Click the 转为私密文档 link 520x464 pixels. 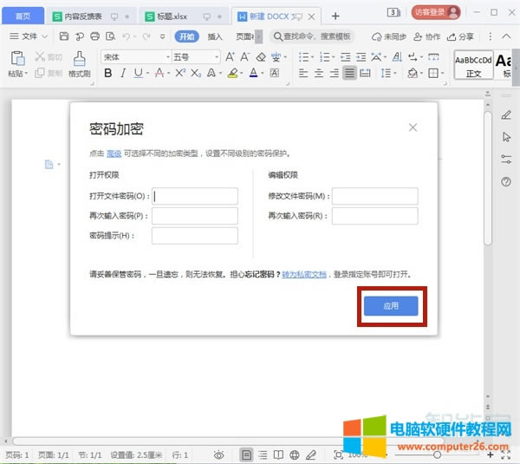(304, 274)
